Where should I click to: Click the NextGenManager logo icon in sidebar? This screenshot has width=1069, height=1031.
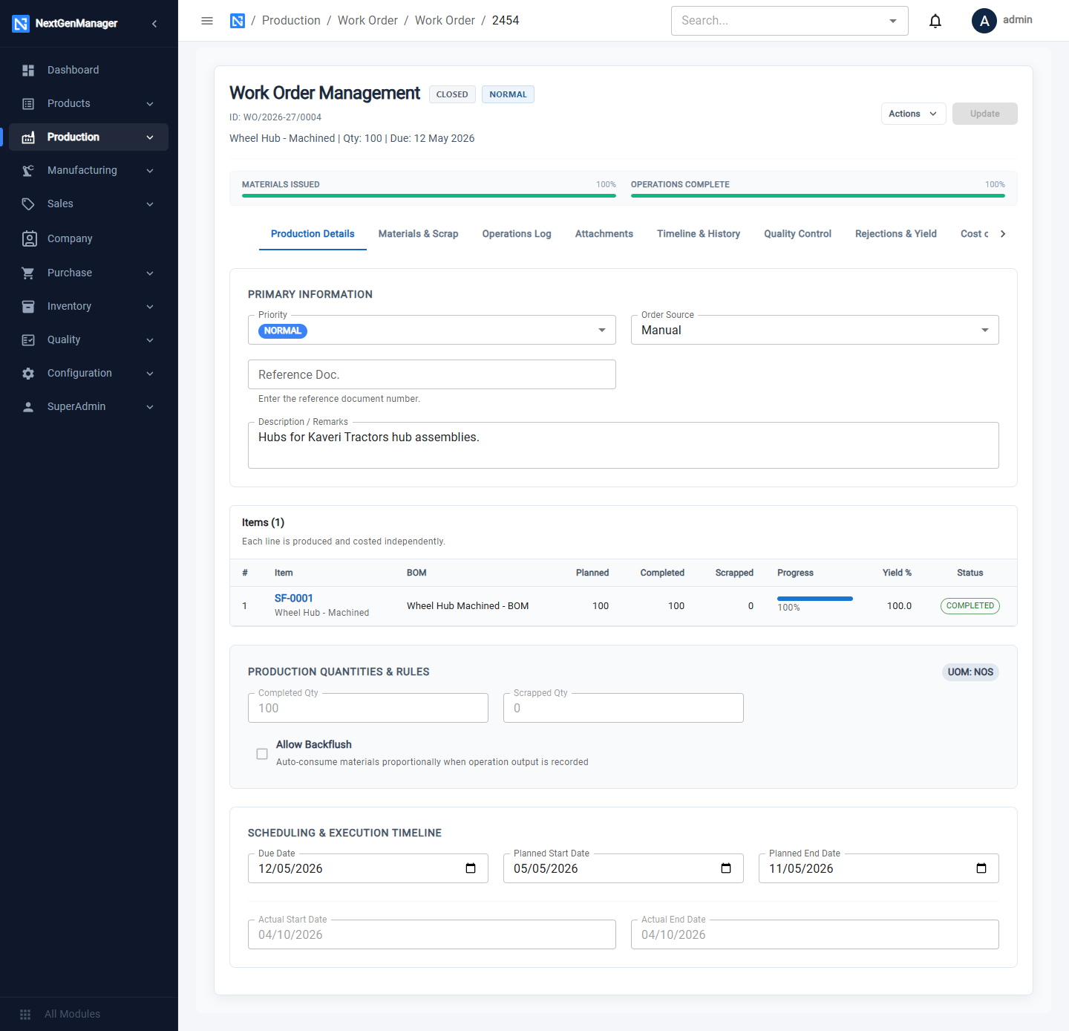(21, 24)
